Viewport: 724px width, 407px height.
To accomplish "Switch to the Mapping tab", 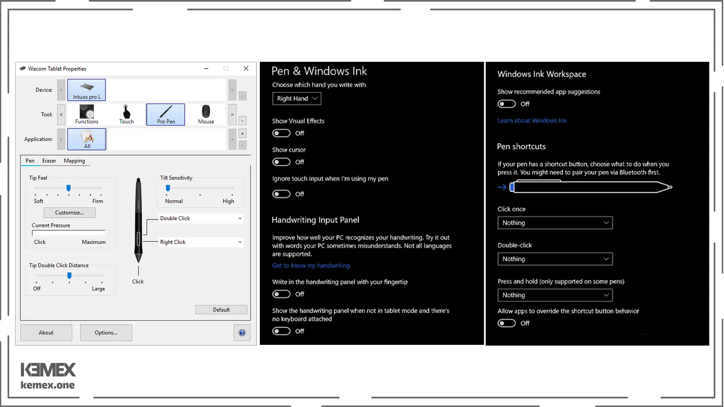I will (74, 161).
